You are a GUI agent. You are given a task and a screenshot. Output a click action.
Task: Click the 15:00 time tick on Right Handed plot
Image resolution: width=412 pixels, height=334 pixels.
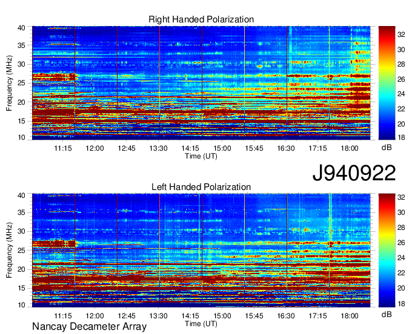(222, 148)
